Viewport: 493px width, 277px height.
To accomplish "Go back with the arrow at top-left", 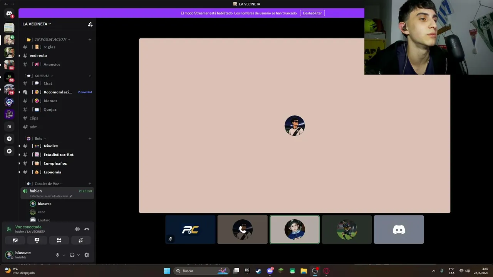I will pos(6,4).
